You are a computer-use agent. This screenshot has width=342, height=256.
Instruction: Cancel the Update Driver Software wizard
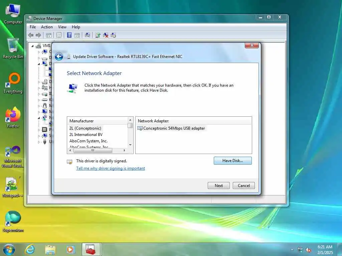(243, 185)
